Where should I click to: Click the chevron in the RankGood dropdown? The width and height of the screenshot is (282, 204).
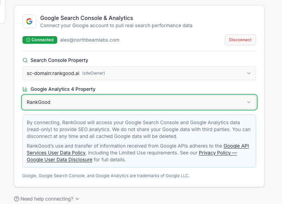click(249, 102)
